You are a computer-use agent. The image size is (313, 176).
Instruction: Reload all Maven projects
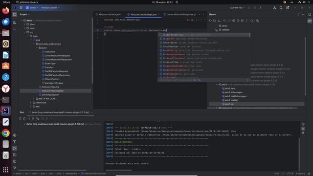210,21
